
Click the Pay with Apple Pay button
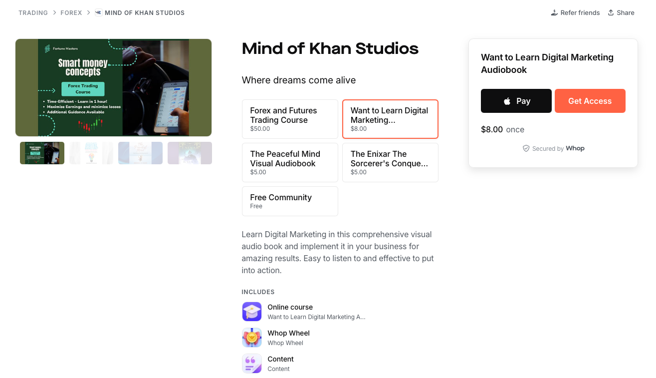tap(516, 100)
